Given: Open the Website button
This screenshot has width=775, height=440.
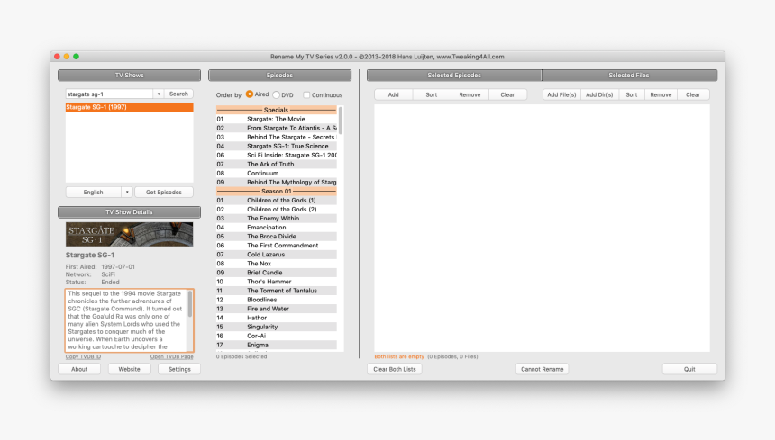Looking at the screenshot, I should 130,369.
